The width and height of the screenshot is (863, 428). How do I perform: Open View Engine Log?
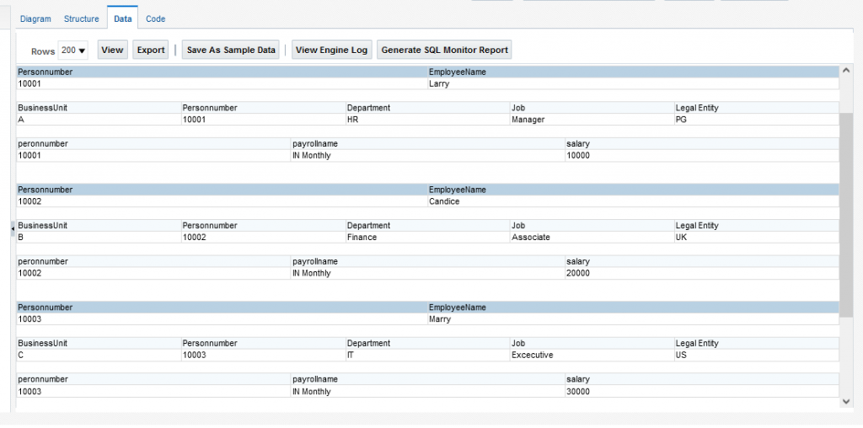[331, 51]
